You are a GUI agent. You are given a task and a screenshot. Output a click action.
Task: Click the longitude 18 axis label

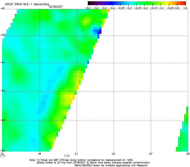[39, 154]
